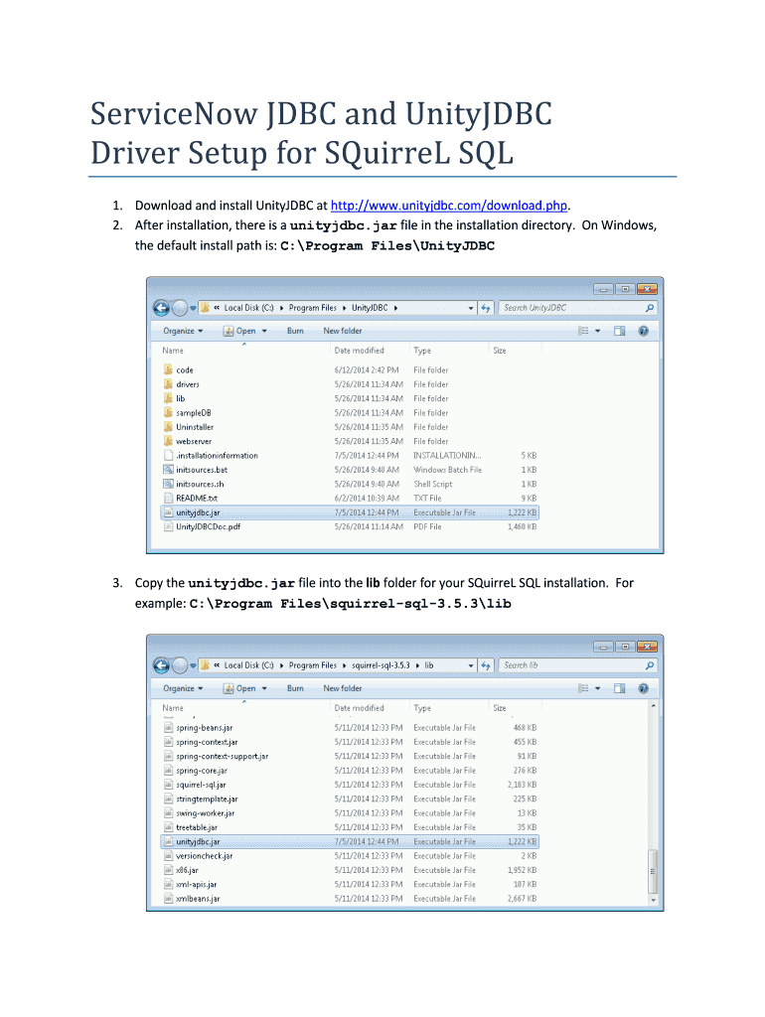Click the Search UnityJDBC input field
The image size is (765, 1017).
[x=571, y=308]
